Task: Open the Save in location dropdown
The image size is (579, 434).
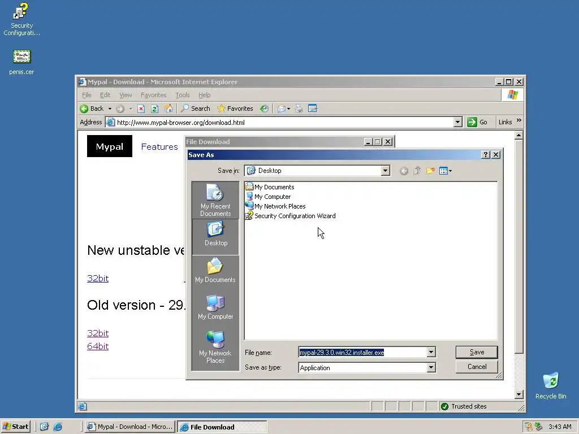Action: [385, 171]
